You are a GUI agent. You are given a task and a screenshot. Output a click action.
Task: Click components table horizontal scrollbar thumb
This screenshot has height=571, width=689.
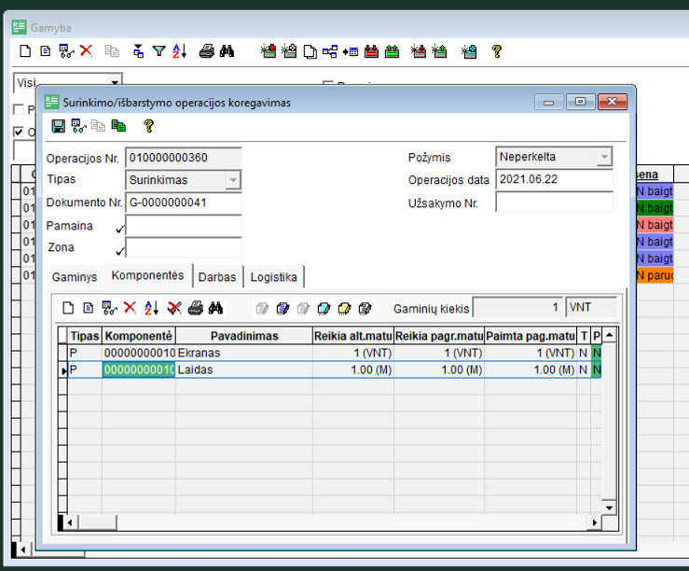coord(98,522)
